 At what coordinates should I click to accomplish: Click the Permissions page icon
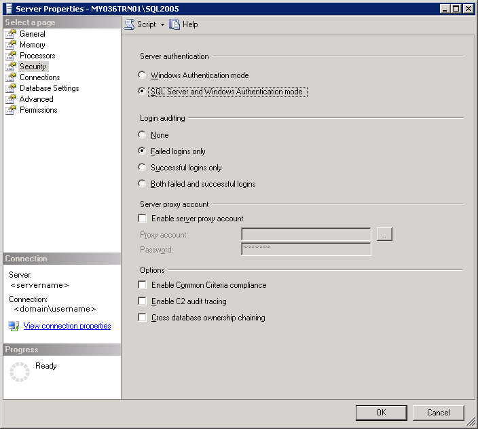click(x=11, y=110)
